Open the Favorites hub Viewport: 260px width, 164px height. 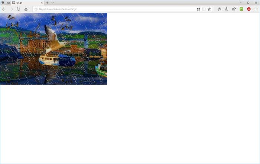point(220,9)
